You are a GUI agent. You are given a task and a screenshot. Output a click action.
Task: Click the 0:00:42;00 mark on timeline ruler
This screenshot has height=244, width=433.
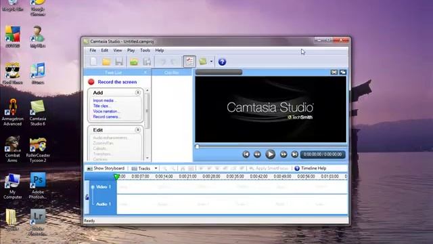(258, 176)
